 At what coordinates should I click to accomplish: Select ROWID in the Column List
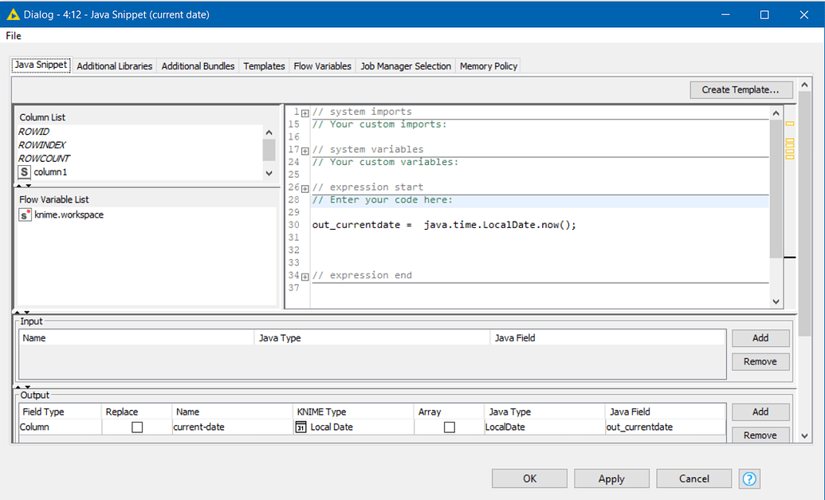tap(33, 131)
